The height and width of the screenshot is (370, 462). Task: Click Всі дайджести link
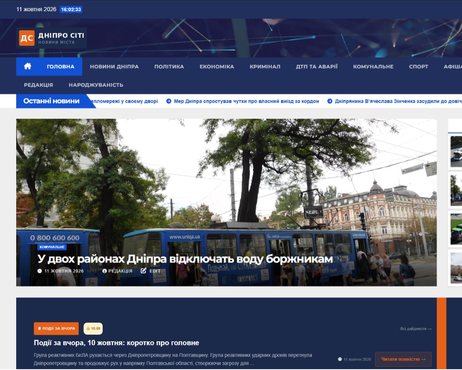pos(416,328)
